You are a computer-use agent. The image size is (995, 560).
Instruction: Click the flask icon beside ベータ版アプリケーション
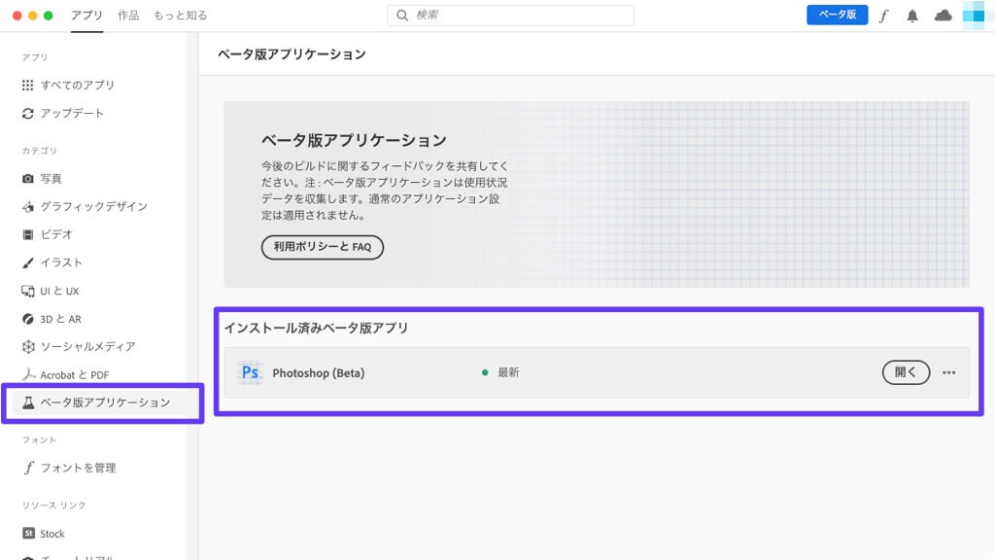(28, 402)
